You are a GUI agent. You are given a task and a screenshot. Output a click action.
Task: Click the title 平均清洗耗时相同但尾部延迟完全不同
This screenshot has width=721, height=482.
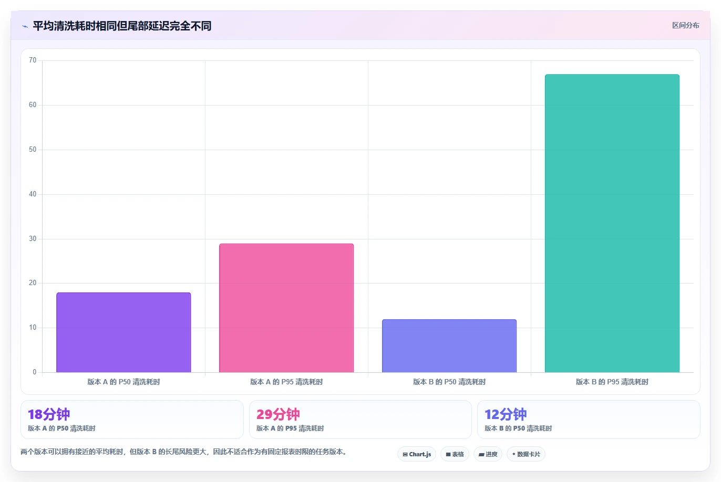pyautogui.click(x=122, y=26)
